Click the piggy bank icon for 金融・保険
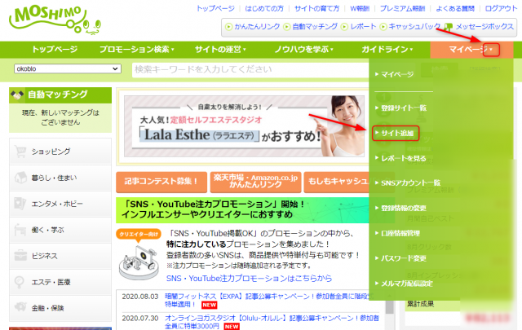Image resolution: width=522 pixels, height=330 pixels. [20, 308]
